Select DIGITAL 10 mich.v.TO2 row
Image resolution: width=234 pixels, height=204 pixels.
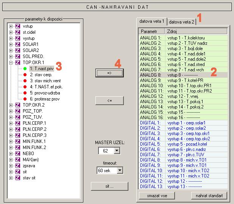tap(183, 171)
